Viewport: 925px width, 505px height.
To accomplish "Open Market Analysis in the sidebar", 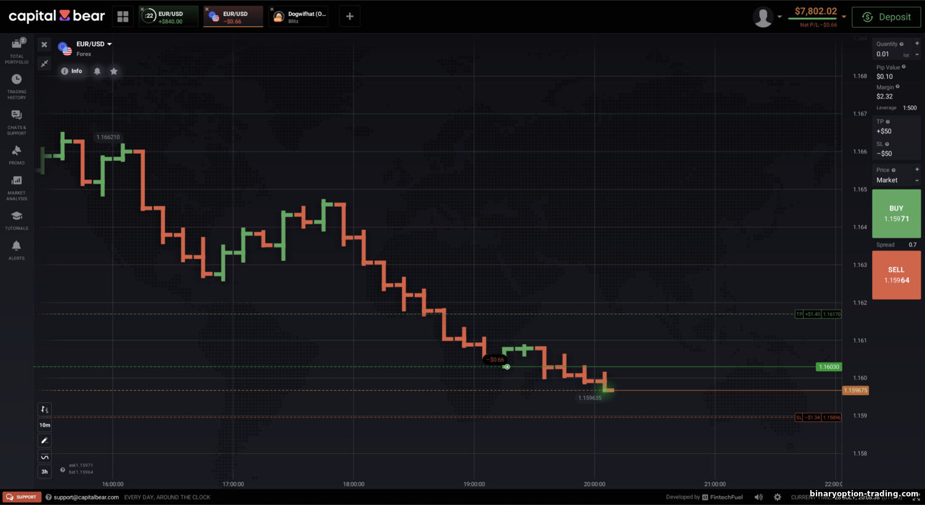I will tap(17, 187).
